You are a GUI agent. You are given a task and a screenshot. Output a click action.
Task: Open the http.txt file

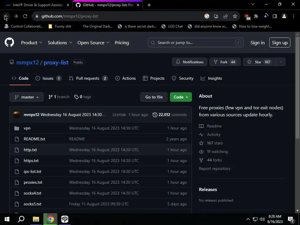pyautogui.click(x=30, y=150)
